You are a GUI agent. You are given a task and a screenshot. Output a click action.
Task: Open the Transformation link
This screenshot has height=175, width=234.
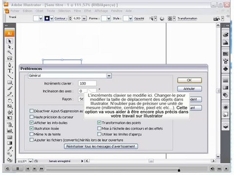pos(187,18)
